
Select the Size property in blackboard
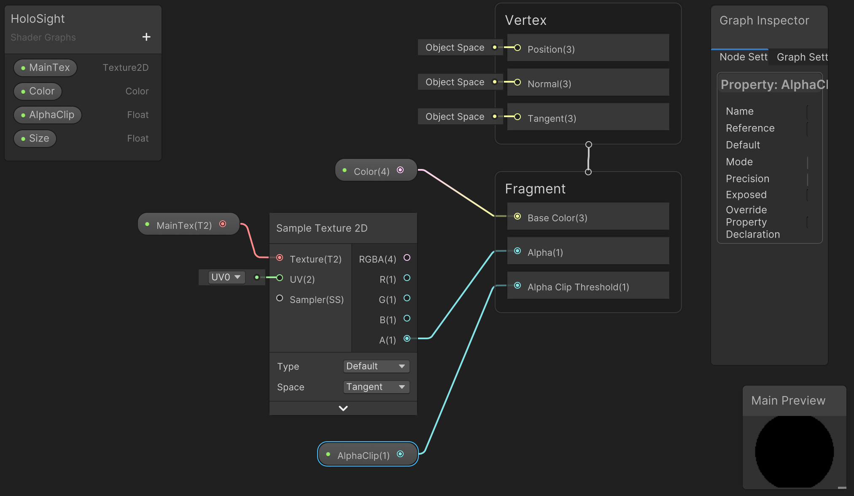[35, 138]
